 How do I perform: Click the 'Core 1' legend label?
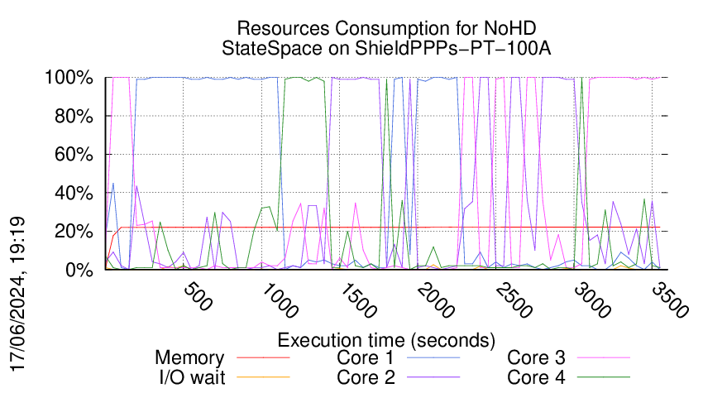click(x=366, y=357)
